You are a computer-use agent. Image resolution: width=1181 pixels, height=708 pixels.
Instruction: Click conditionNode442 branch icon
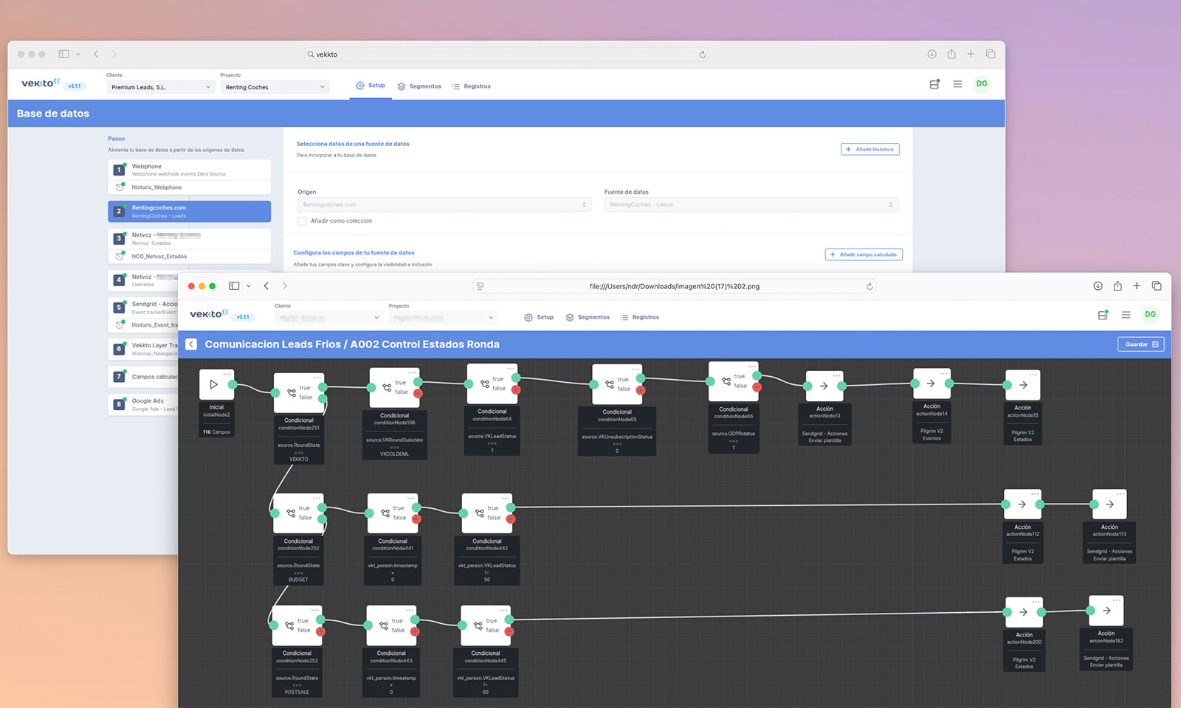(x=480, y=513)
